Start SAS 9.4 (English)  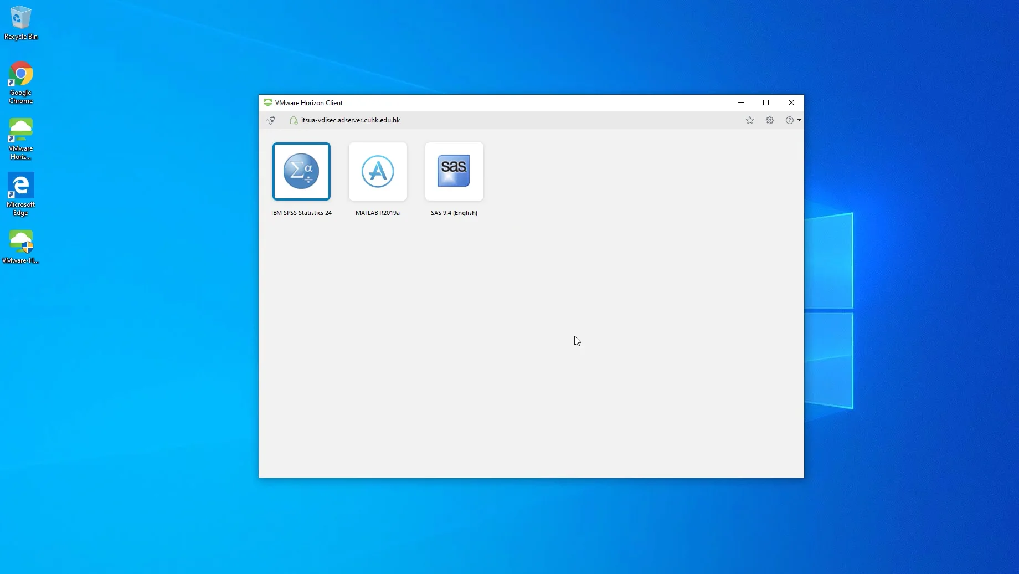pos(454,172)
